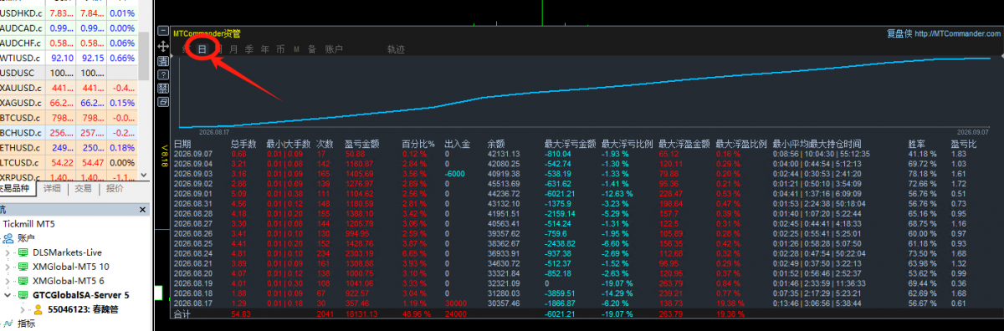The width and height of the screenshot is (1004, 331).
Task: Switch to the 月 monthly tab
Action: (x=233, y=49)
